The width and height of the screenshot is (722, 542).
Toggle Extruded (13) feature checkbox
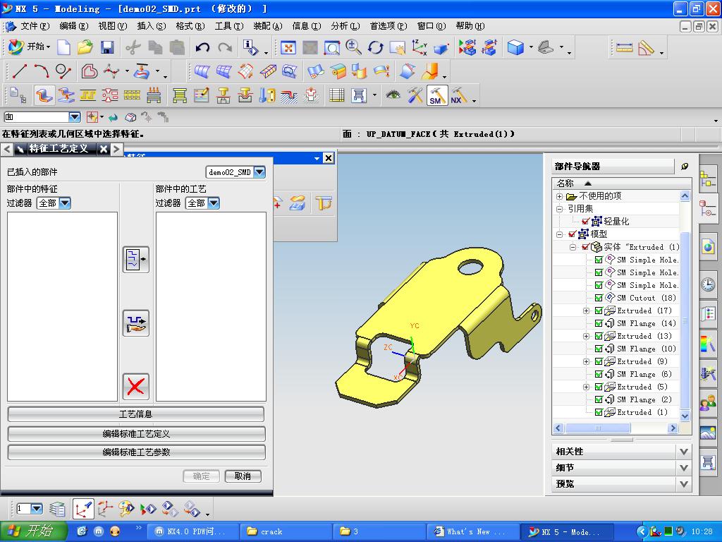[x=599, y=336]
